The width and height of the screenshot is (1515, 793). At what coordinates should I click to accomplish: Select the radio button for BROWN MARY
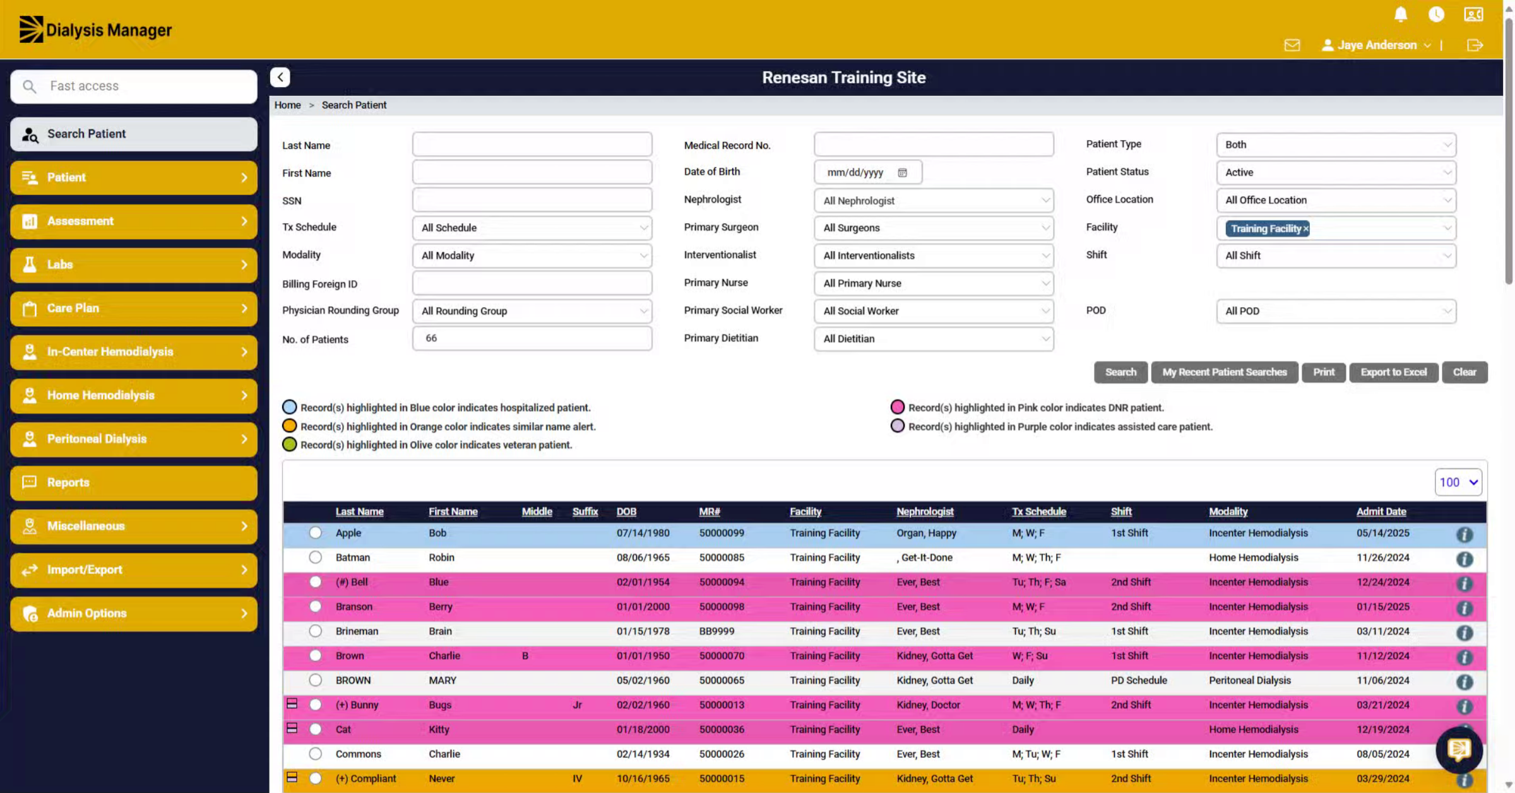315,681
